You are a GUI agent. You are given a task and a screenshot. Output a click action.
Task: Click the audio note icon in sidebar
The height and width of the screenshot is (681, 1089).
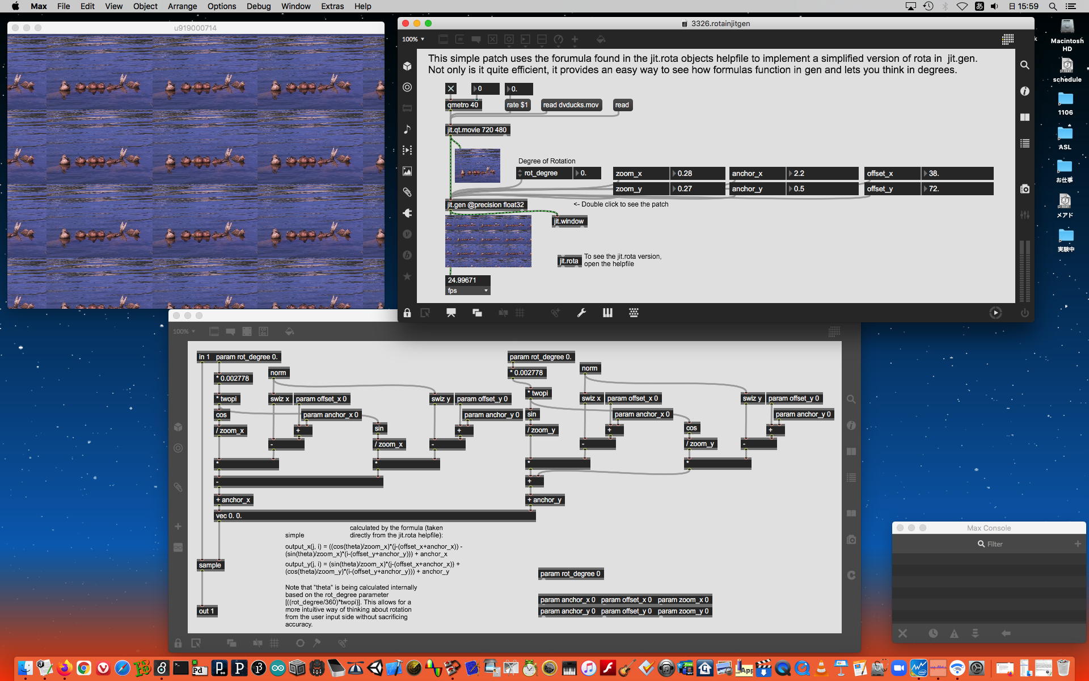pos(407,129)
